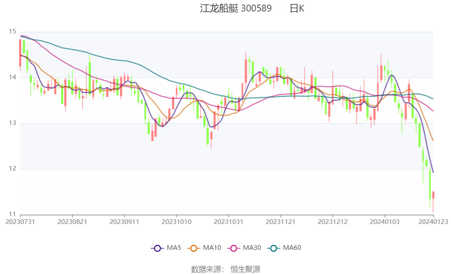Click x-axis date label 20231121
The height and width of the screenshot is (274, 451).
(280, 222)
